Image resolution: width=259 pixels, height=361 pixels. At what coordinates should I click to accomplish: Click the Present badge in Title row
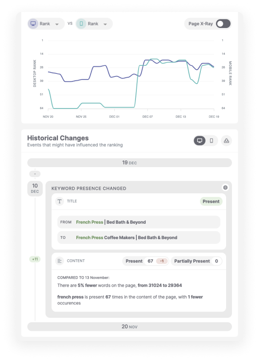pyautogui.click(x=211, y=201)
